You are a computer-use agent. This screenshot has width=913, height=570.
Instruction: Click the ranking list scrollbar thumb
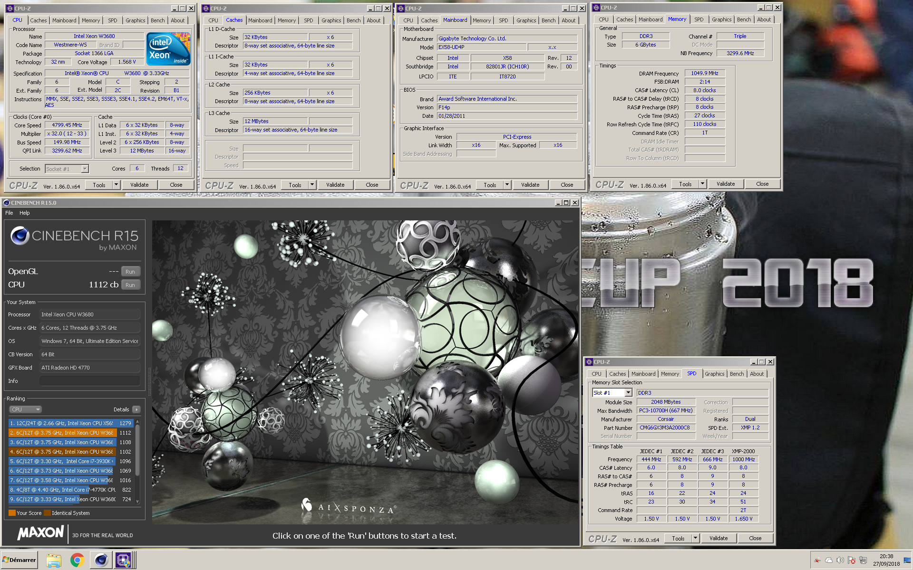(x=137, y=450)
